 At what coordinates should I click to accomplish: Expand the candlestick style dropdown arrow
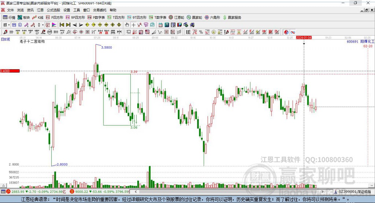pos(43,25)
